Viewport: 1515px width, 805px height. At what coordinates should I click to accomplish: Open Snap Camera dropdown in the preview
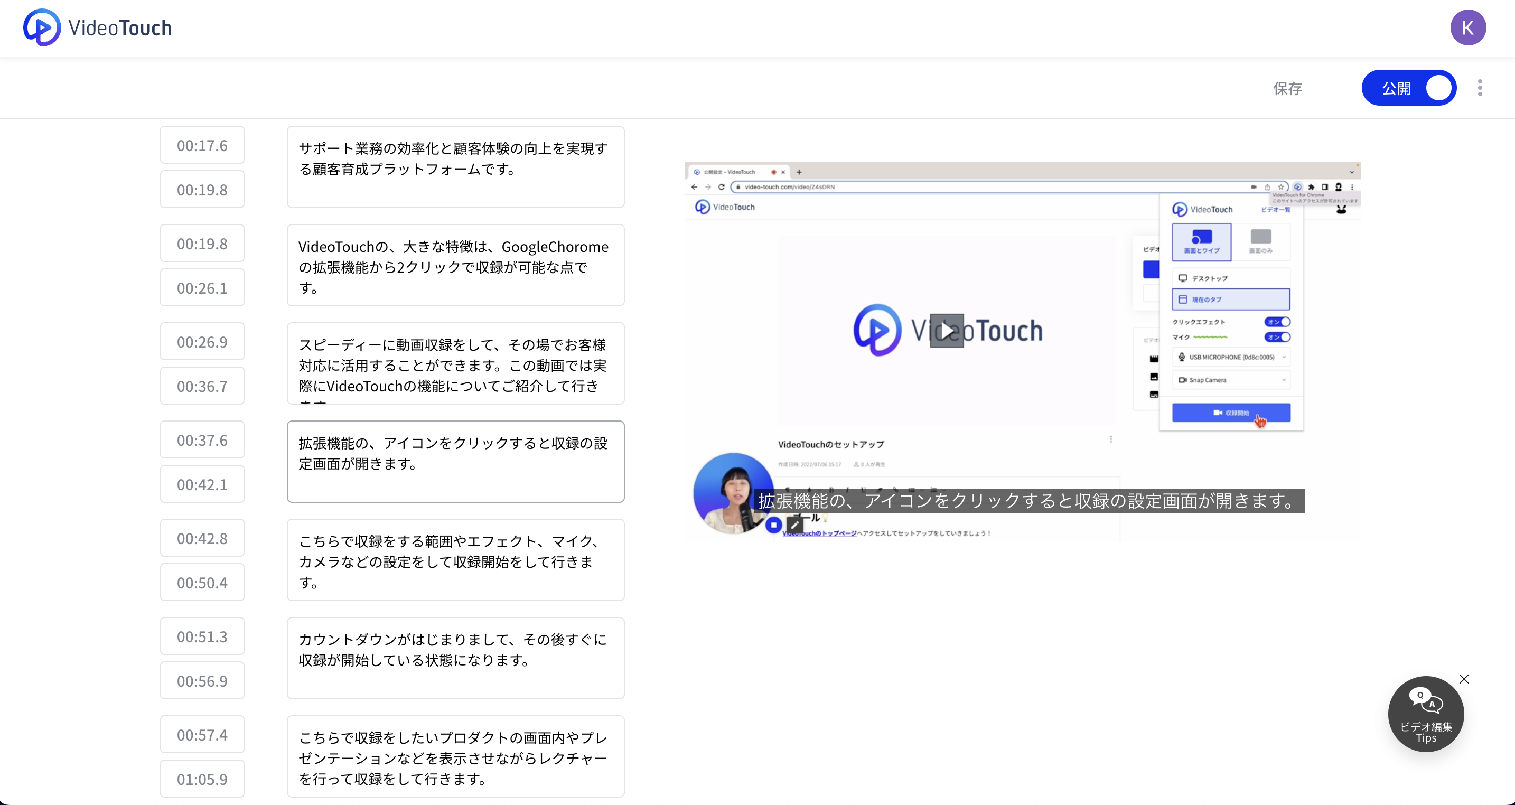pyautogui.click(x=1231, y=380)
